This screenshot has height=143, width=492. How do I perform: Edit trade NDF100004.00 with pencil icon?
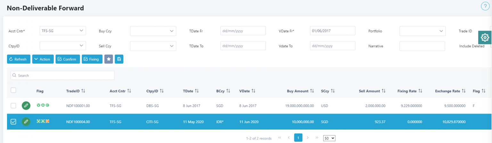click(26, 121)
